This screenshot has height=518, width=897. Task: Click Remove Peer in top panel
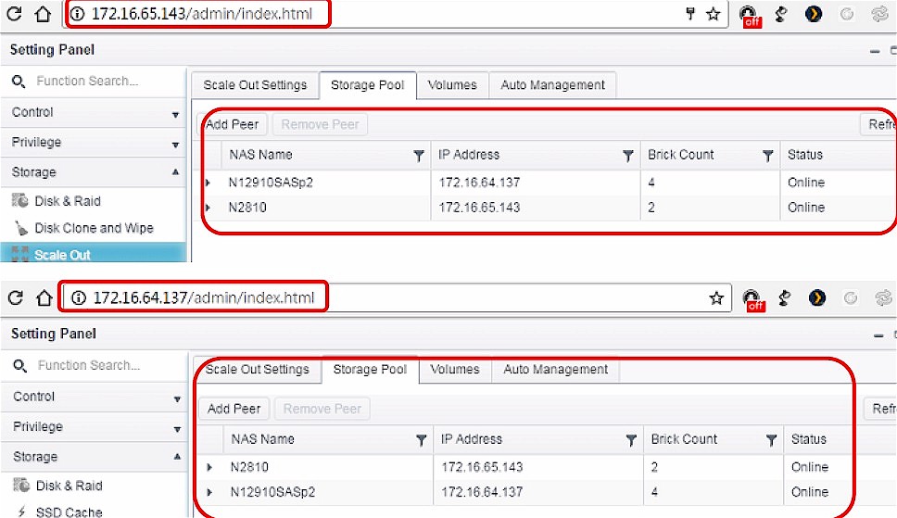pyautogui.click(x=320, y=124)
